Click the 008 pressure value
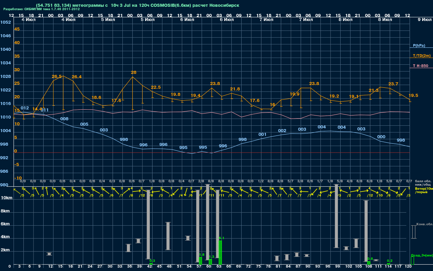This screenshot has width=433, height=271. click(64, 119)
